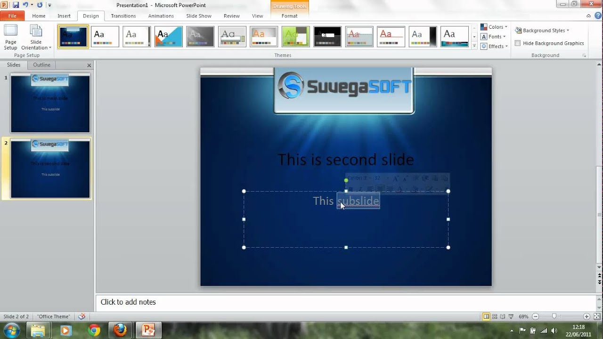
Task: Select slide 2 thumbnail
Action: [x=50, y=169]
